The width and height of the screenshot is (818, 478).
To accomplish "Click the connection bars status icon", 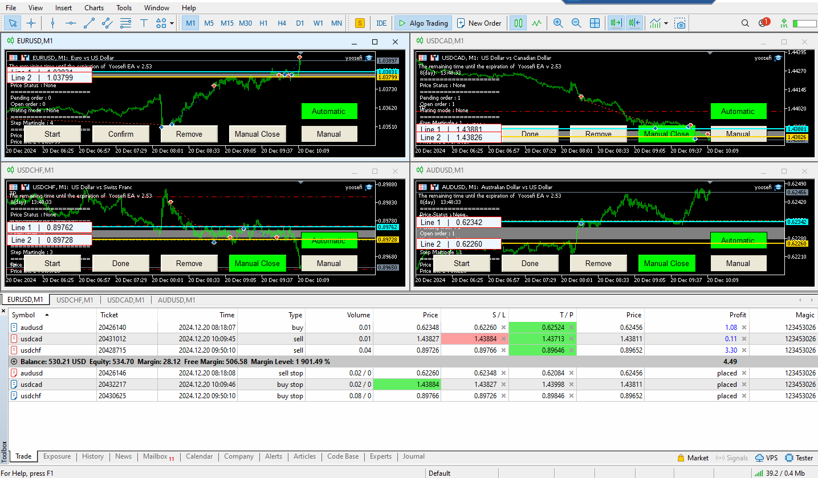I will point(759,473).
